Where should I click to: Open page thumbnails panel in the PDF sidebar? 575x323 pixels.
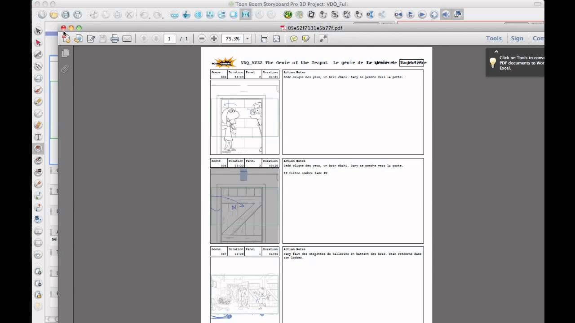[x=65, y=53]
